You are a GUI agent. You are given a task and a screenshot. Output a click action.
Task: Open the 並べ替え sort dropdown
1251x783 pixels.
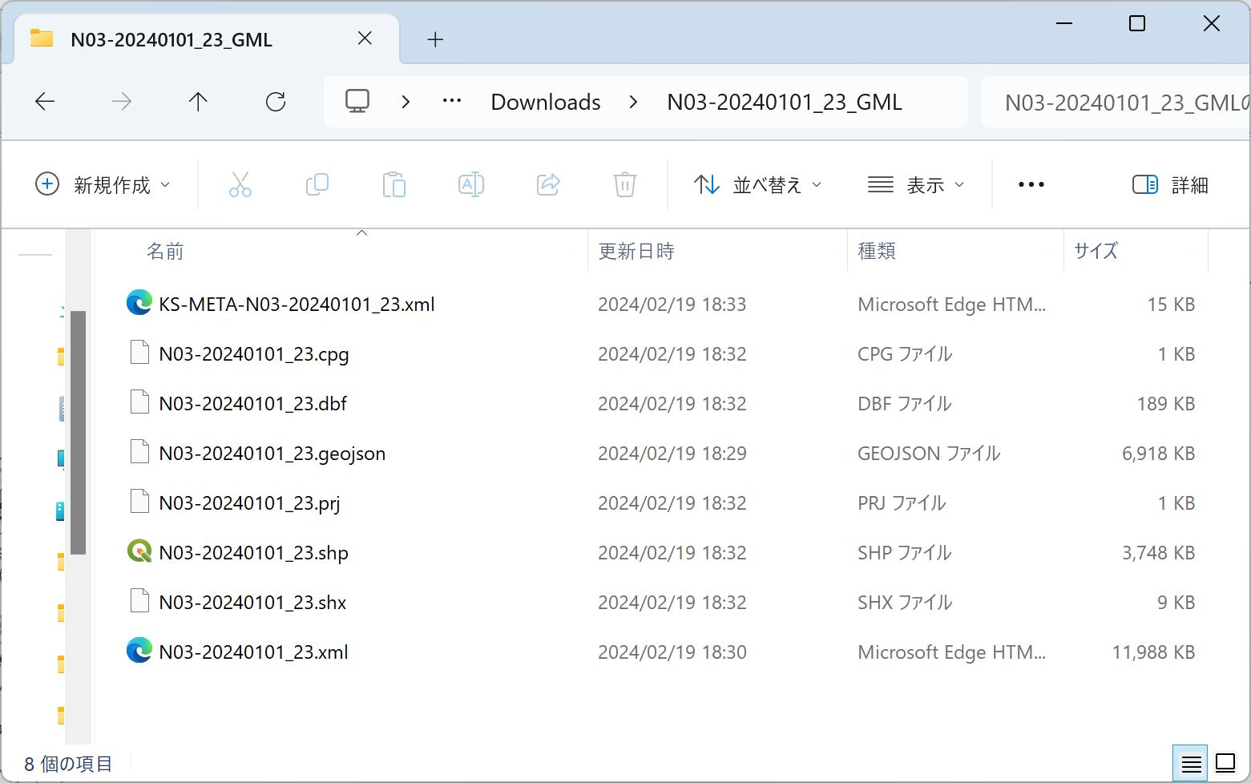pyautogui.click(x=757, y=185)
